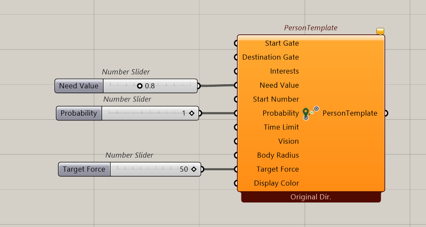
Task: Click the Start Gate input grip
Action: pyautogui.click(x=236, y=43)
